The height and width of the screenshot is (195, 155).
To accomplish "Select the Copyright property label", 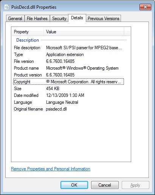I will tap(22, 82).
